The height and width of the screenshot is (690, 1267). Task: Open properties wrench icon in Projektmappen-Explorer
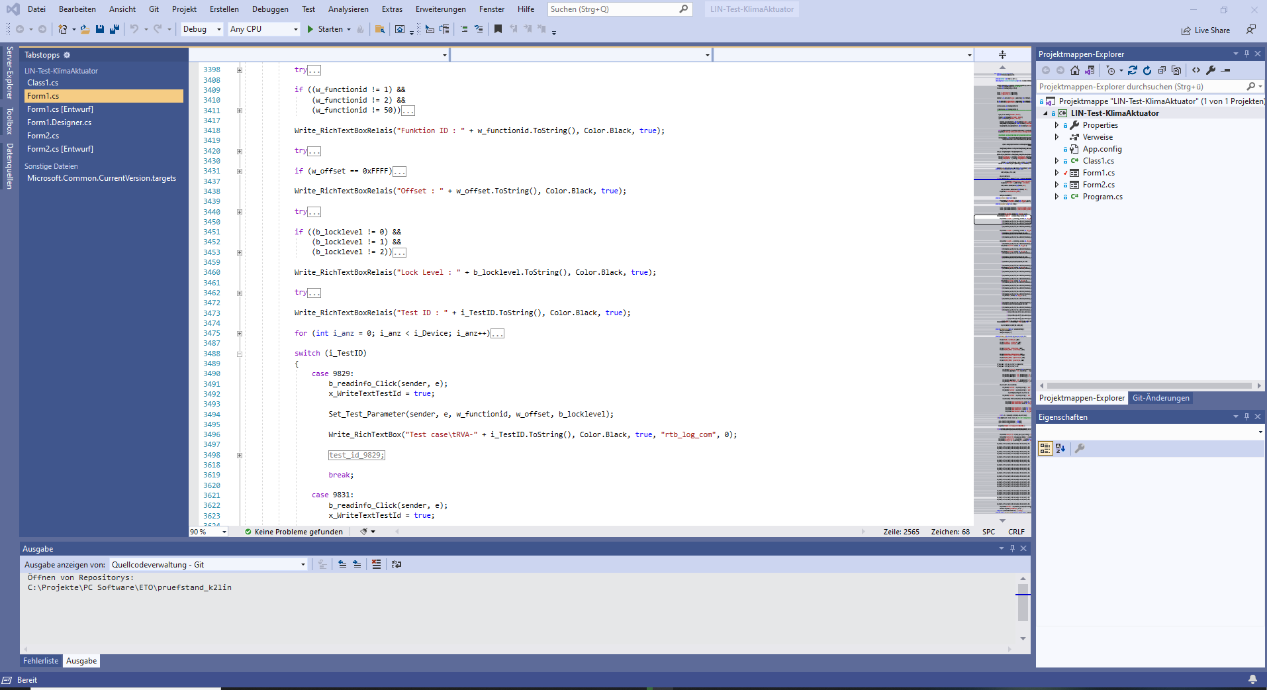pos(1211,70)
